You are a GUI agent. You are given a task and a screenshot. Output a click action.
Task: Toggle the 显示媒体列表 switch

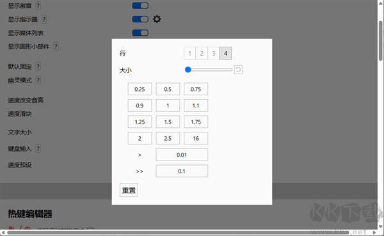140,33
